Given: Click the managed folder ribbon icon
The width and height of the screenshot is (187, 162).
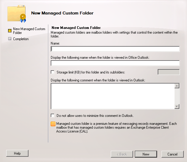Looking at the screenshot, I should 17,14.
